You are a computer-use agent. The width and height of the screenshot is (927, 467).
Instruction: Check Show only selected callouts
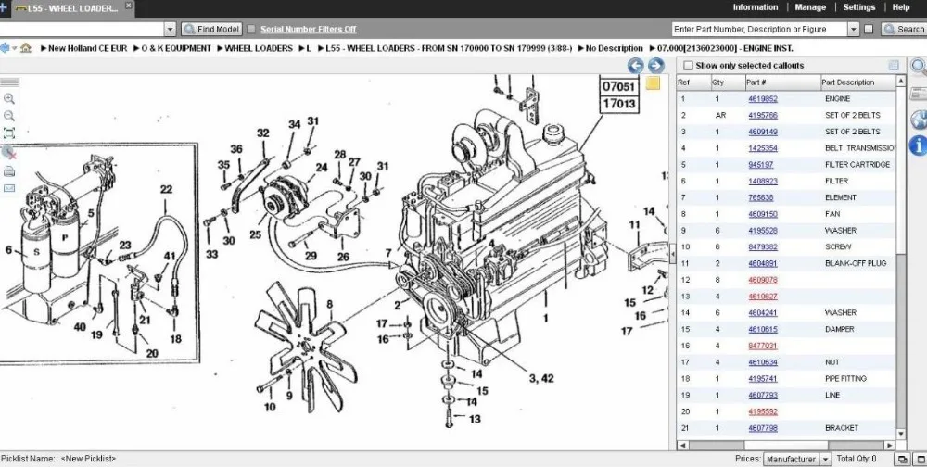point(688,66)
